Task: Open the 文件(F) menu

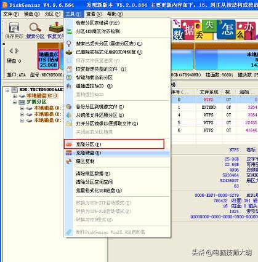Action: pyautogui.click(x=10, y=14)
